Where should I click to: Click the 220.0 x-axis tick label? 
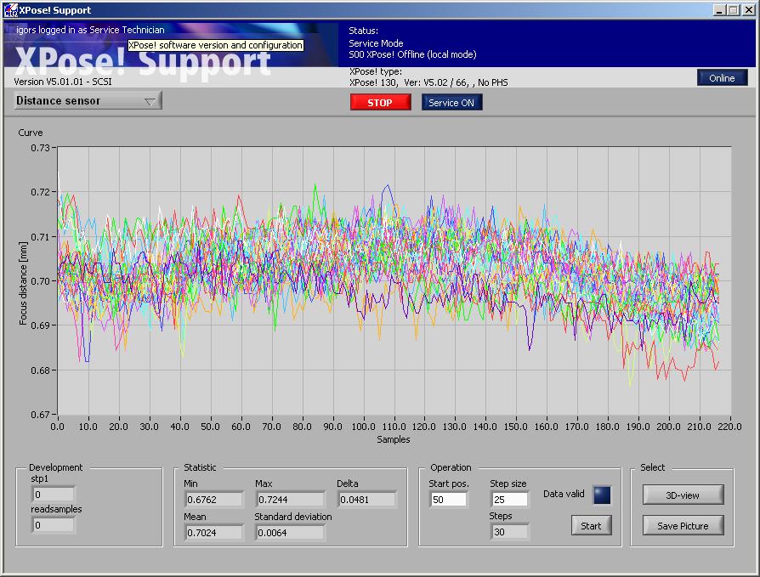point(730,427)
